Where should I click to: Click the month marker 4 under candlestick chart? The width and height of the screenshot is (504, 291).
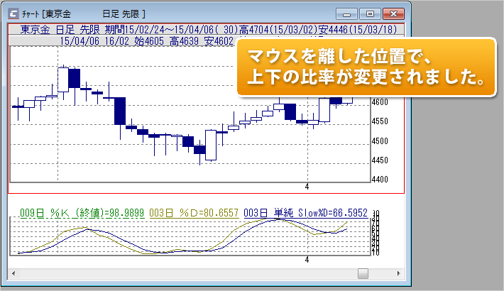point(307,187)
